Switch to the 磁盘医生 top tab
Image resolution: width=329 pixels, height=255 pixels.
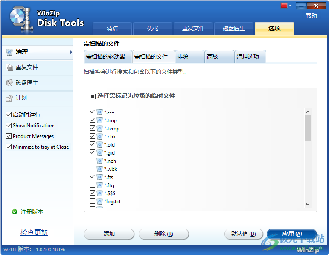coord(233,28)
